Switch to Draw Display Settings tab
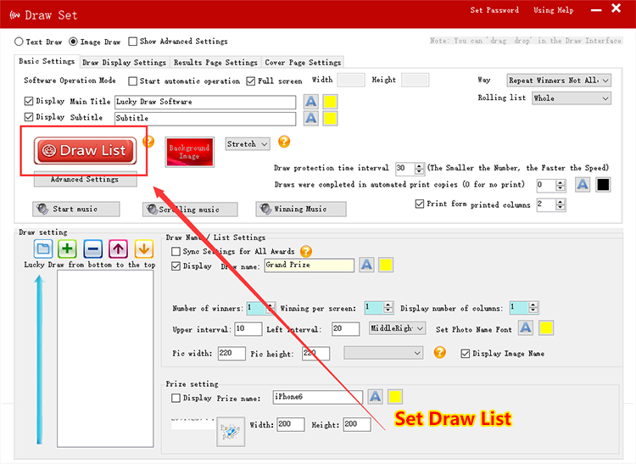The height and width of the screenshot is (464, 636). [124, 62]
